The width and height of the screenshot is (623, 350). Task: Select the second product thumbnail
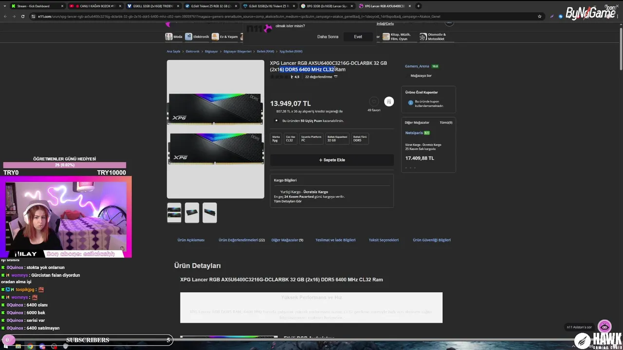[192, 212]
